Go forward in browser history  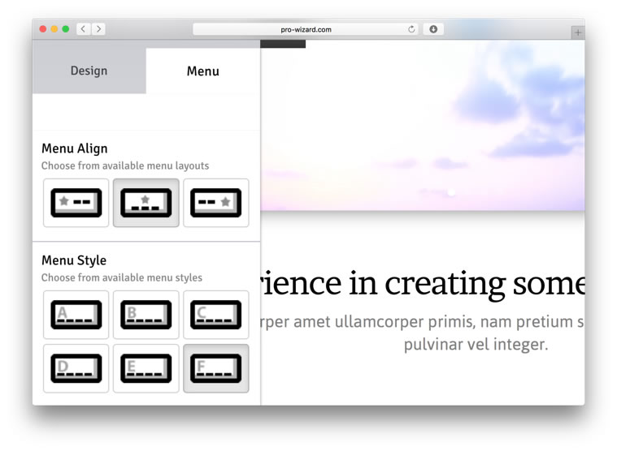tap(98, 29)
